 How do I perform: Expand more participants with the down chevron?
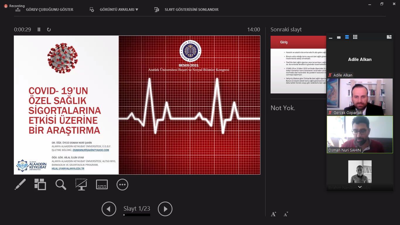coord(360,187)
